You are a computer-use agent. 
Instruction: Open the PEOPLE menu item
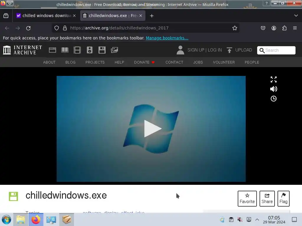[x=252, y=62]
